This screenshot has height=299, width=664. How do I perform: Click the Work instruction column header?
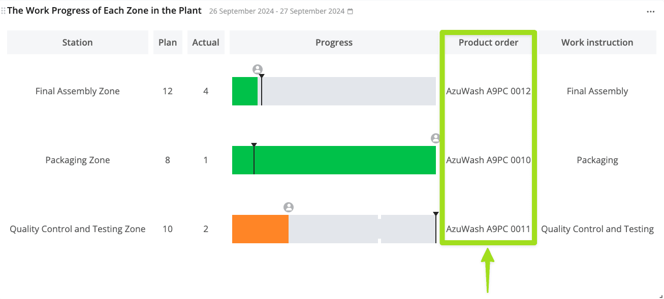click(x=597, y=43)
